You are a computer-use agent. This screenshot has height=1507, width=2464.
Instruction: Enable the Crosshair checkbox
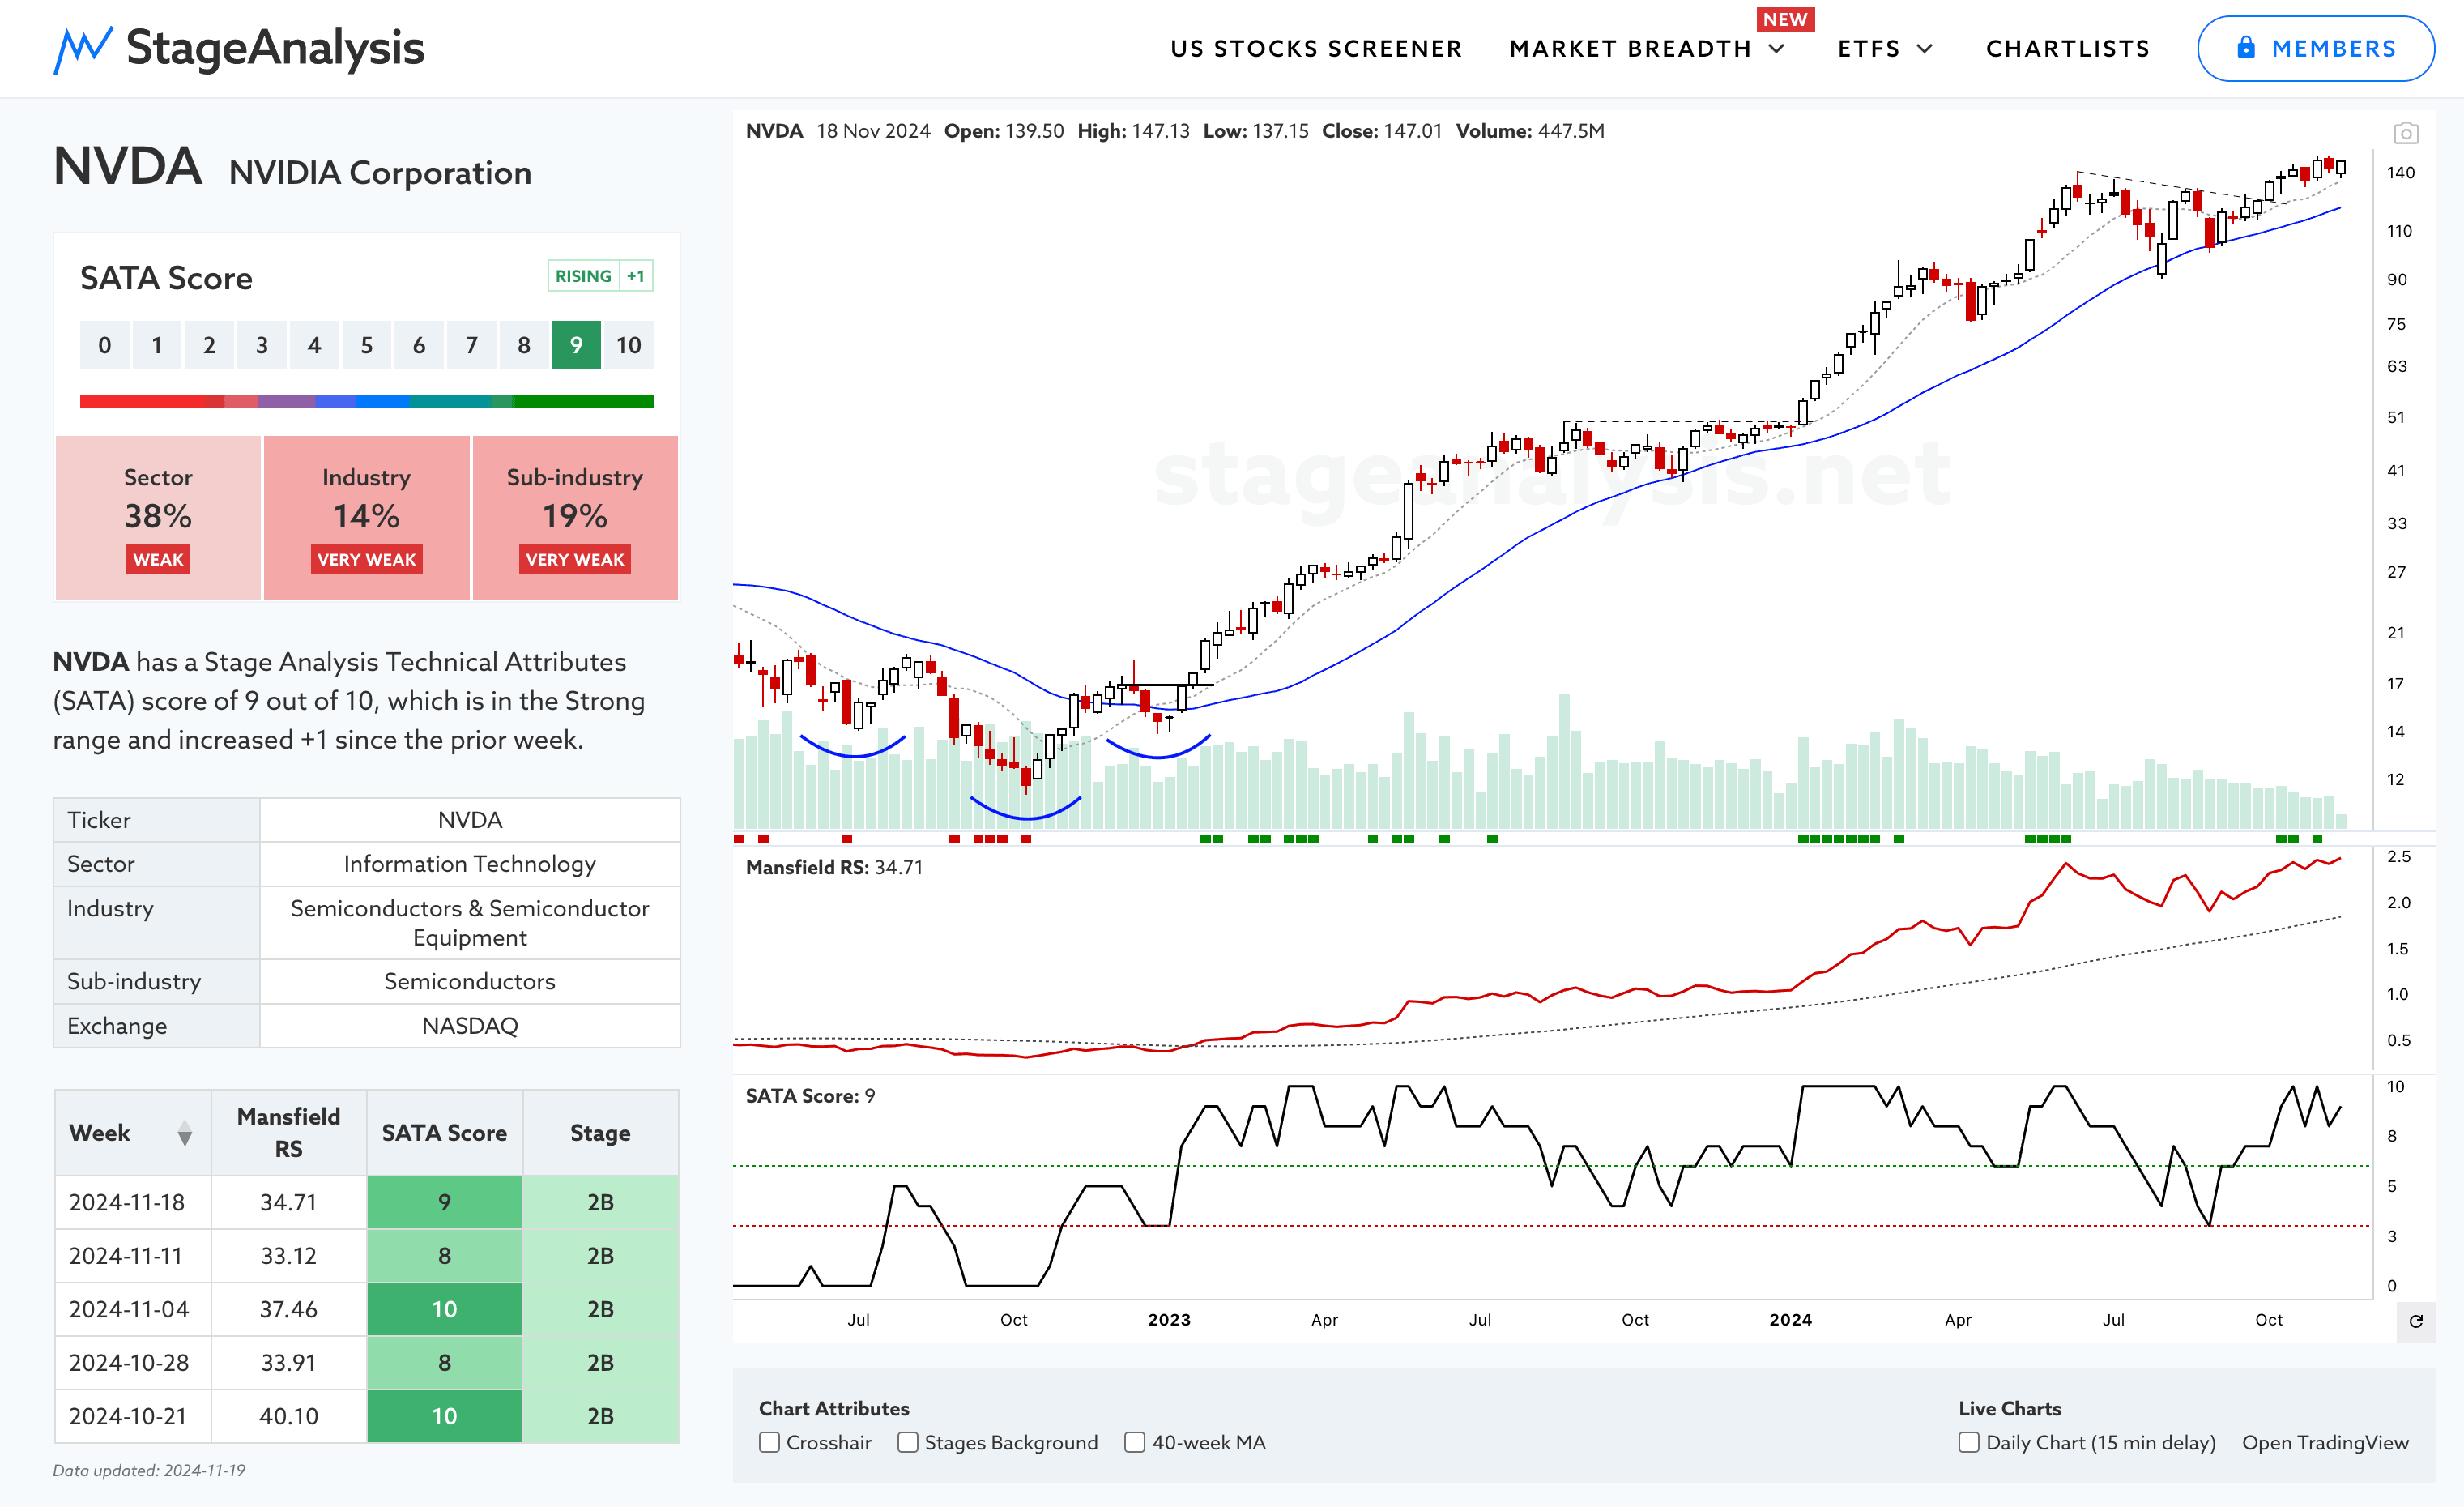[769, 1442]
